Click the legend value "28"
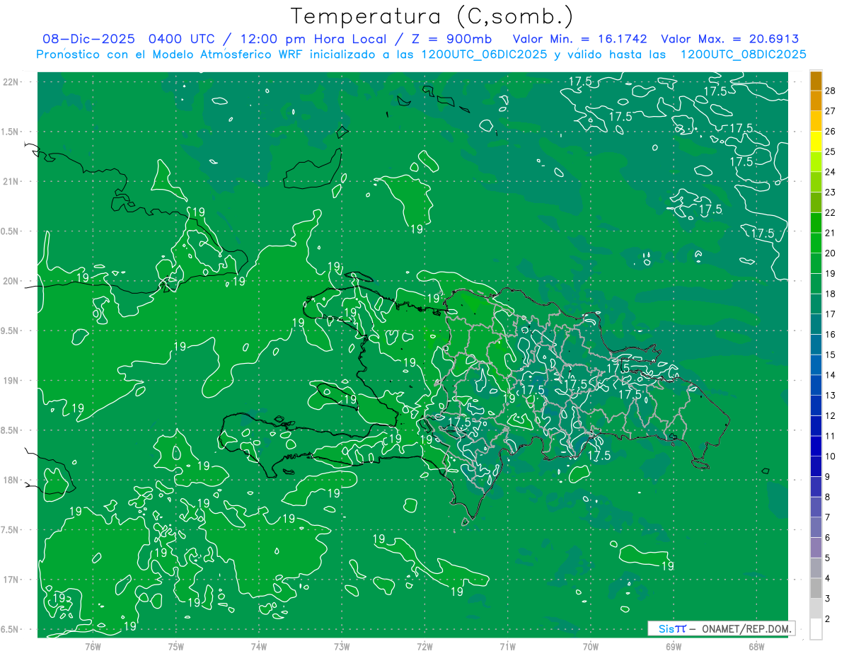 click(x=831, y=91)
